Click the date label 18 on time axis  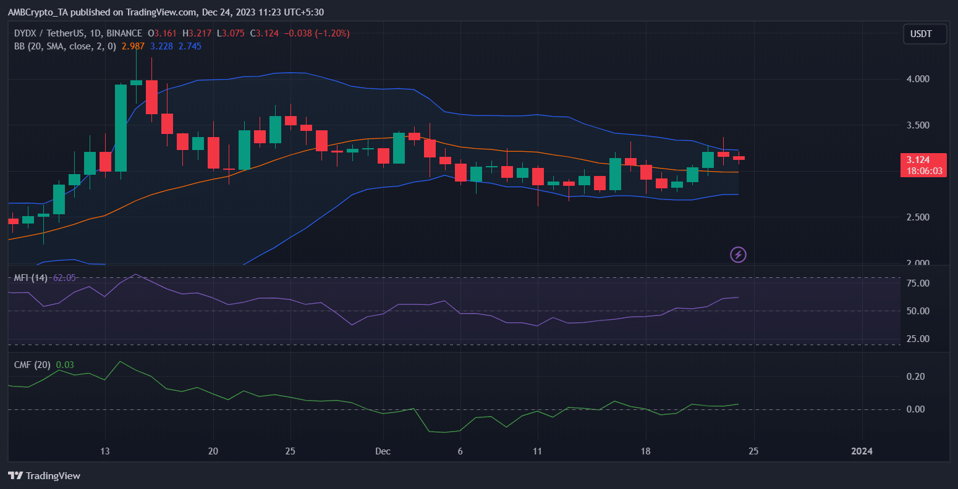tap(645, 451)
